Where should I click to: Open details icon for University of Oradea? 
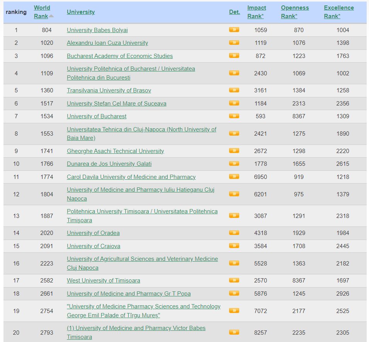point(234,233)
